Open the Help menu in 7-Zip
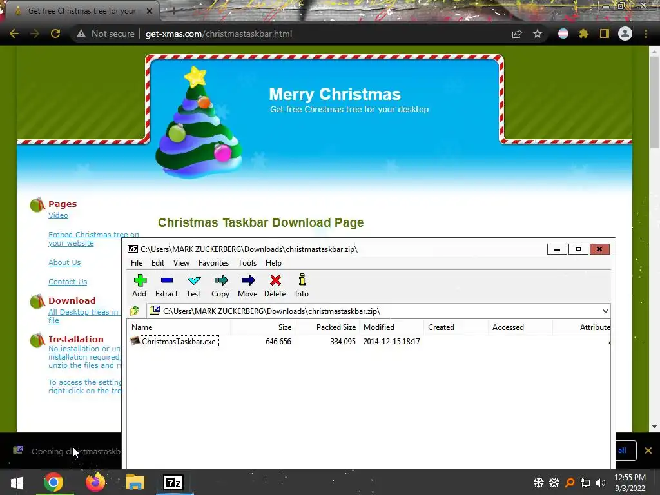The width and height of the screenshot is (660, 495). (273, 263)
